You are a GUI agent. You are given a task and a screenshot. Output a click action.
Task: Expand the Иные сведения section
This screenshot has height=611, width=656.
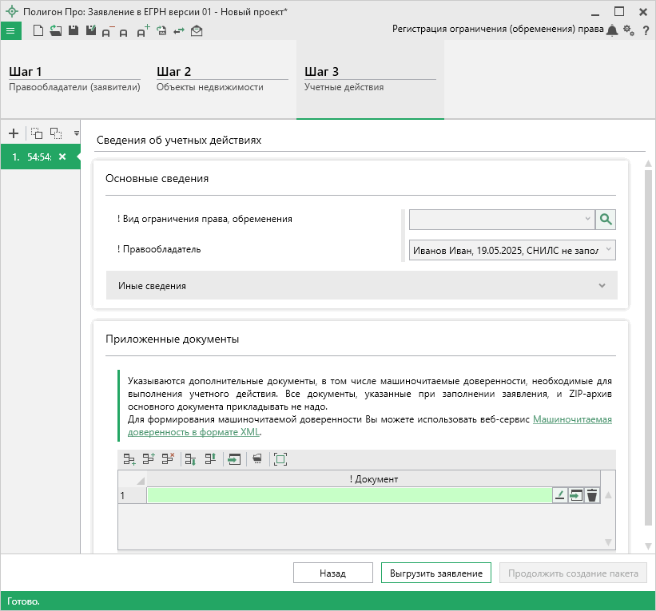point(361,285)
